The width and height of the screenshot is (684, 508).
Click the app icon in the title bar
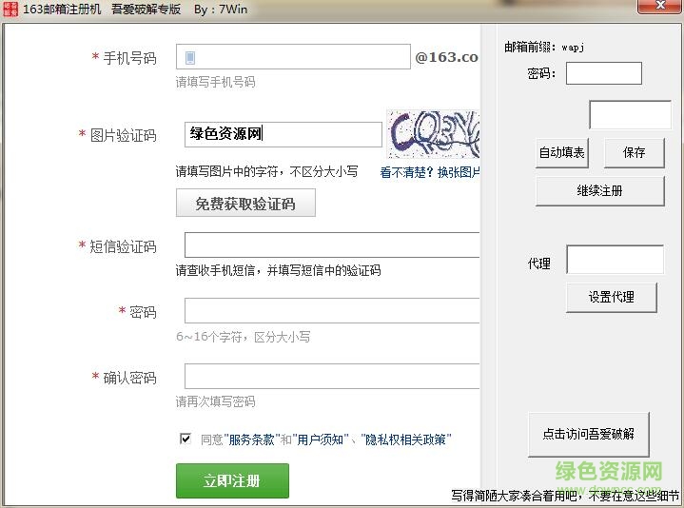point(10,9)
